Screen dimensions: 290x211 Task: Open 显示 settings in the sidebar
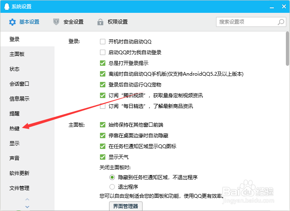27,144
